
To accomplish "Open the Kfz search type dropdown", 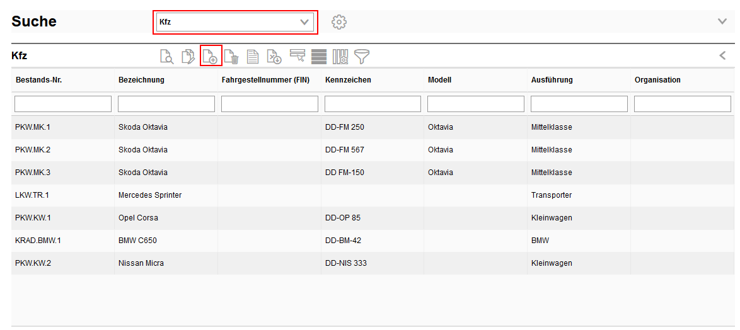I will [236, 22].
